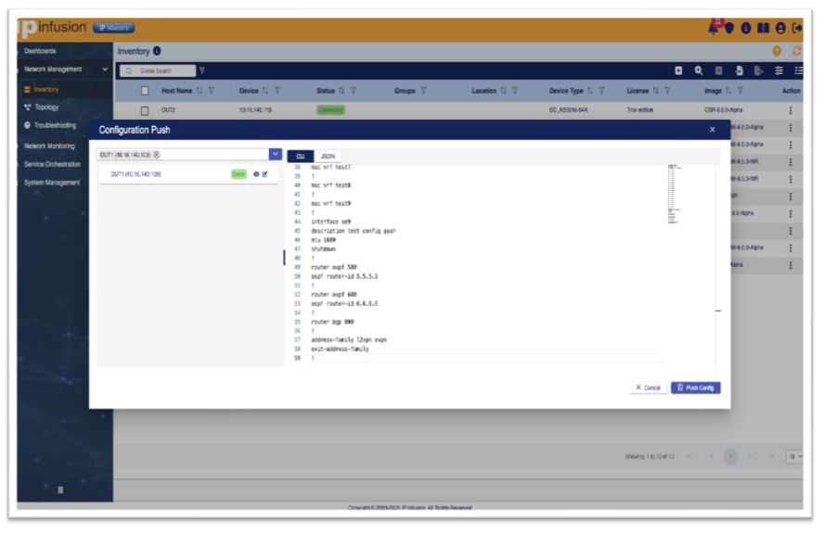The height and width of the screenshot is (534, 824).
Task: Open System Management in the sidebar
Action: click(x=52, y=183)
